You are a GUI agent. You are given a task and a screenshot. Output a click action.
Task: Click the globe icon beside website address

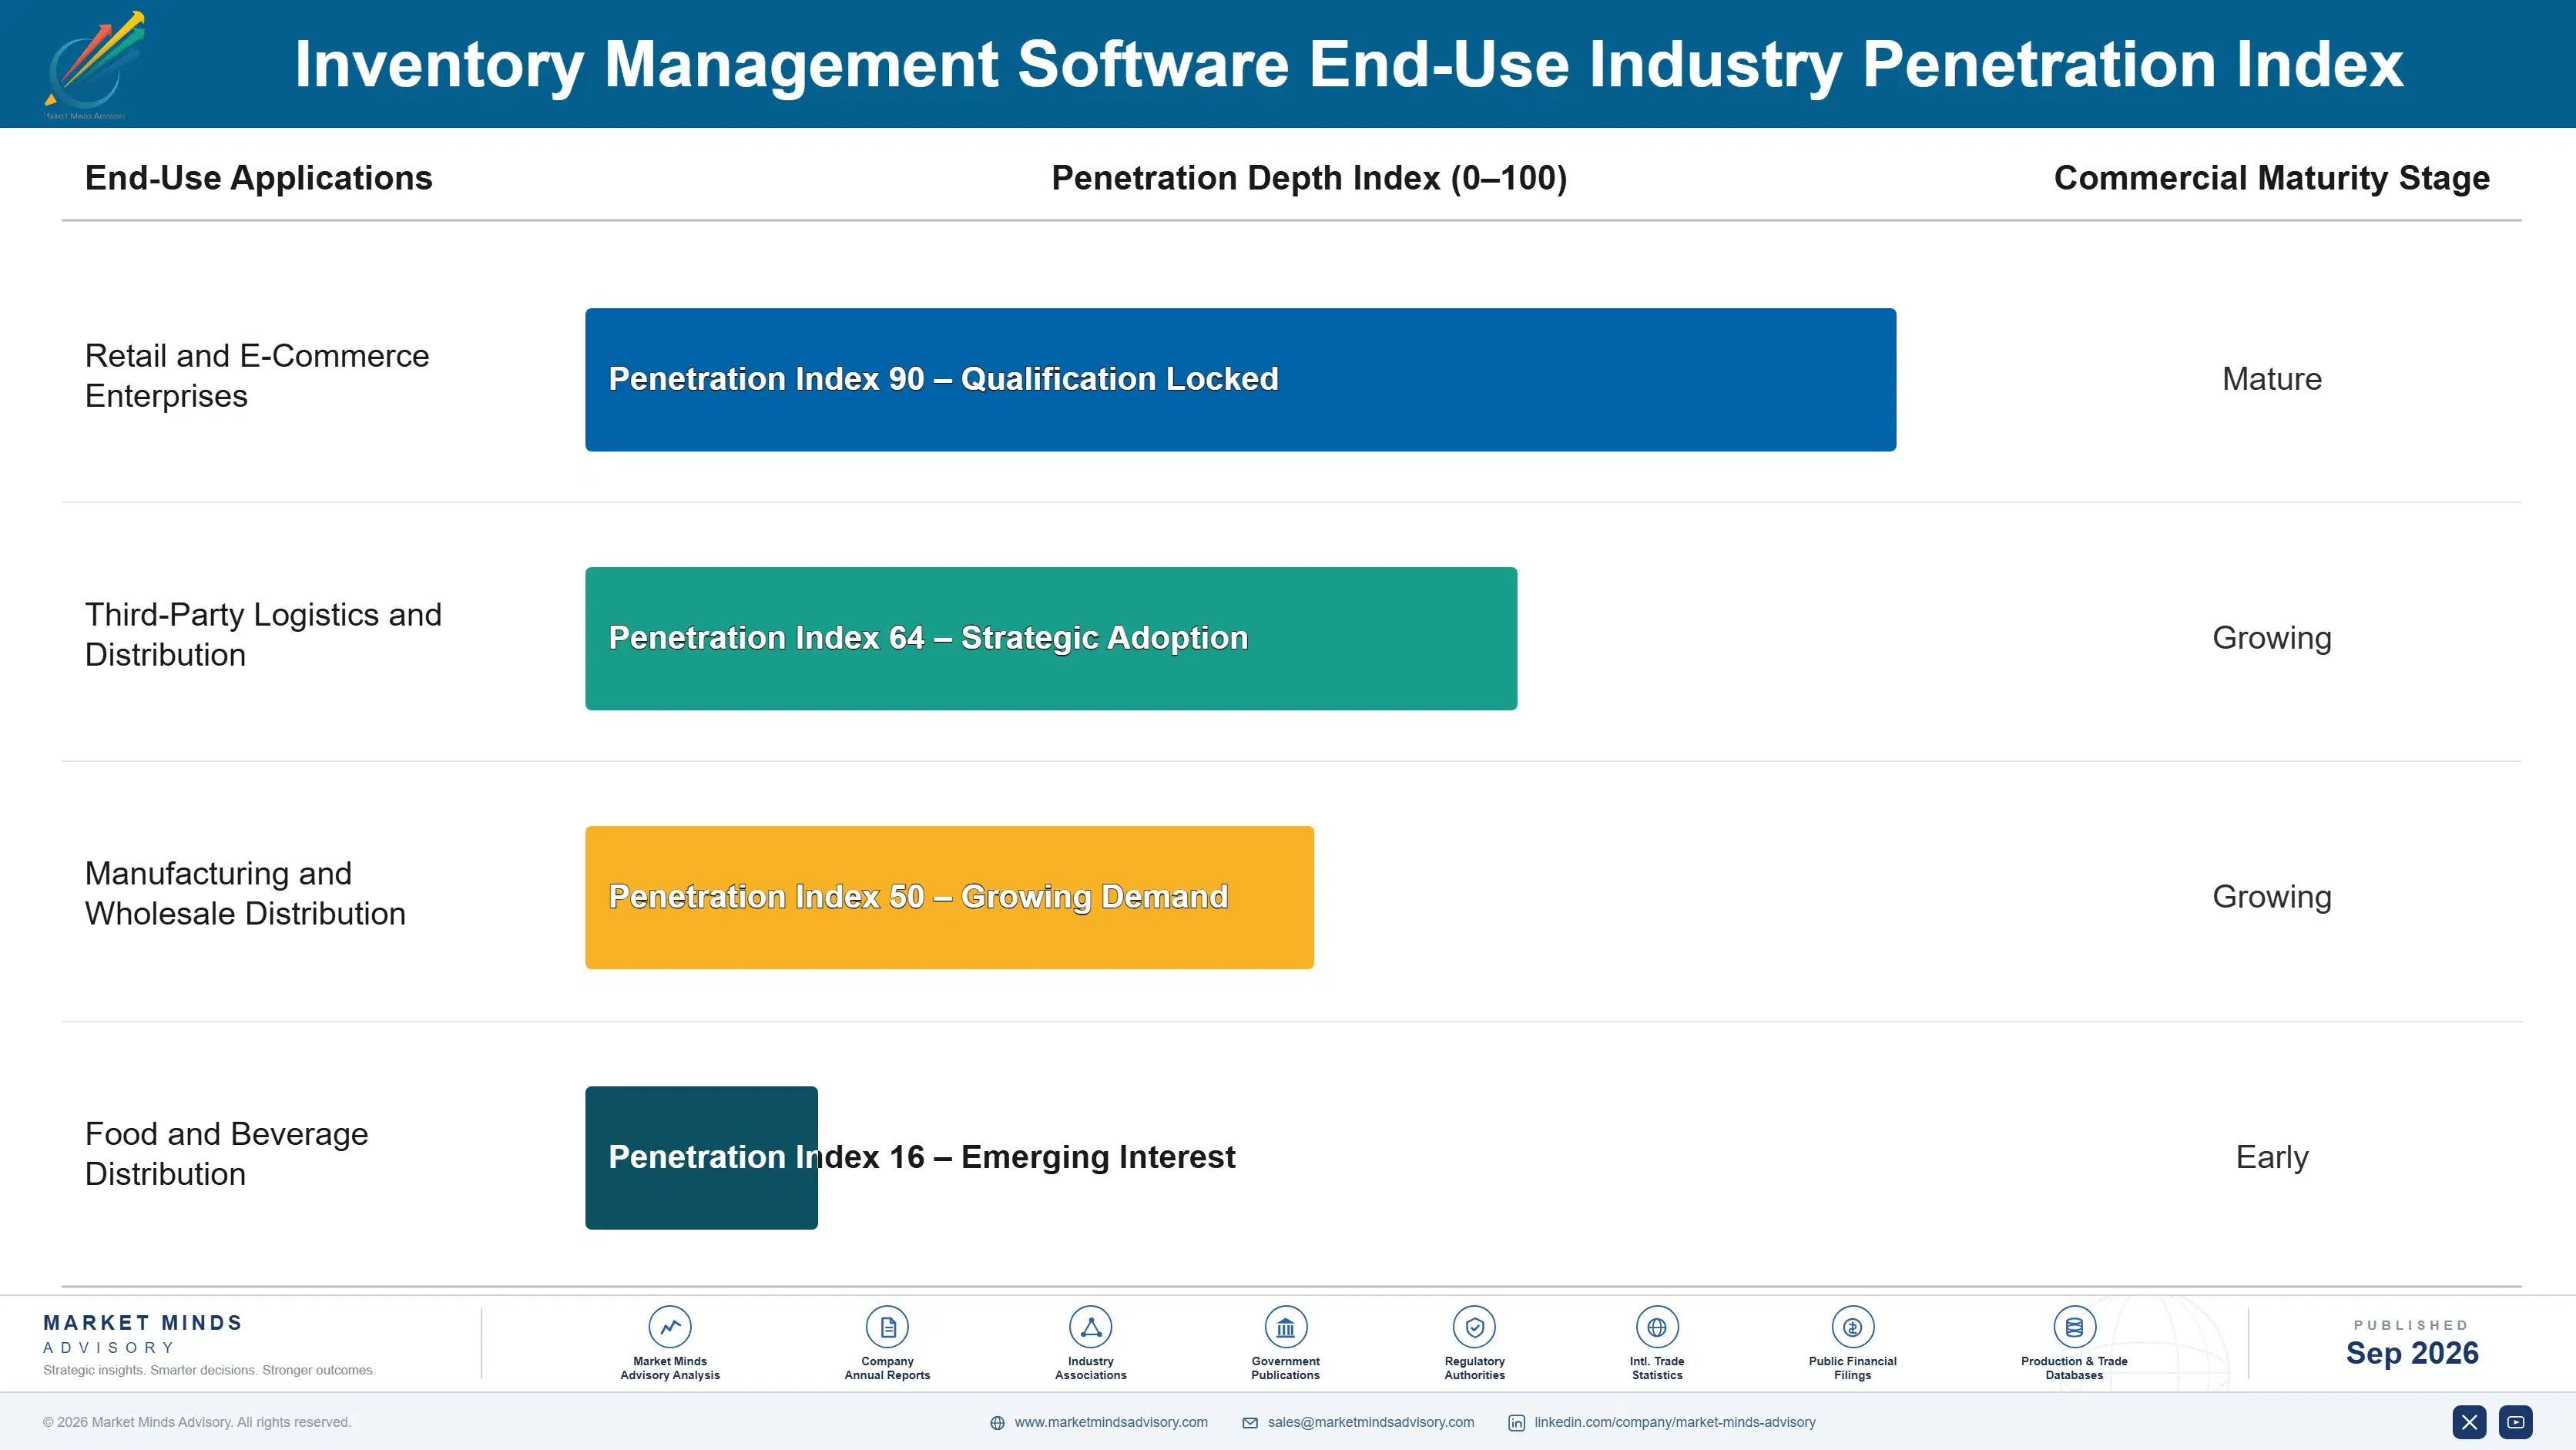pyautogui.click(x=997, y=1423)
